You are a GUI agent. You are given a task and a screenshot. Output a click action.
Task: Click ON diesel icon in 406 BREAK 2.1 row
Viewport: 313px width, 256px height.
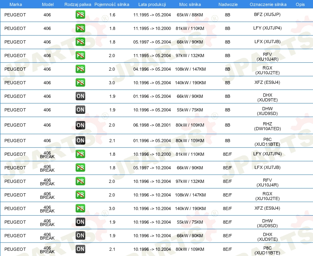(80, 249)
